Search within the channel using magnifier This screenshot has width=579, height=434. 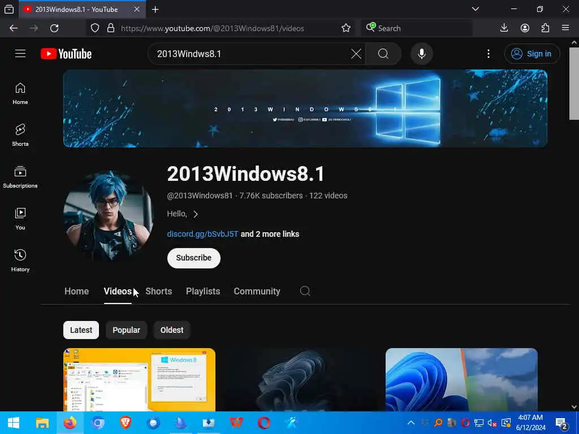305,291
